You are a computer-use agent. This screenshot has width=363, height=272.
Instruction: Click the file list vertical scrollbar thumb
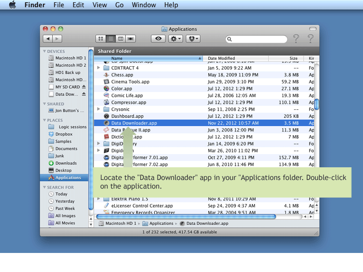pos(317,104)
